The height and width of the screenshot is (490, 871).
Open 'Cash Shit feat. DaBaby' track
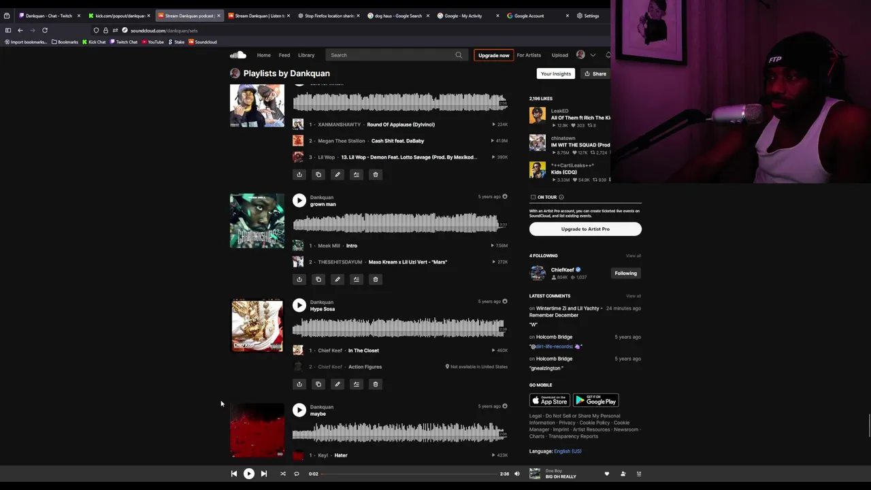click(x=397, y=141)
